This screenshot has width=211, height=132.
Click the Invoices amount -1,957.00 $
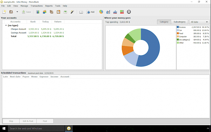pos(196,27)
